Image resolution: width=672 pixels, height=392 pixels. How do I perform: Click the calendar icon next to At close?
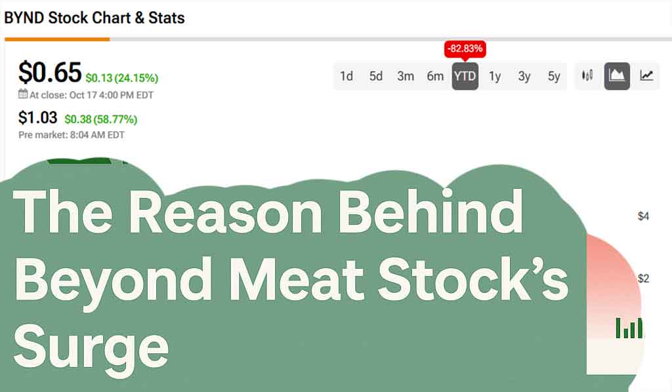pyautogui.click(x=22, y=94)
